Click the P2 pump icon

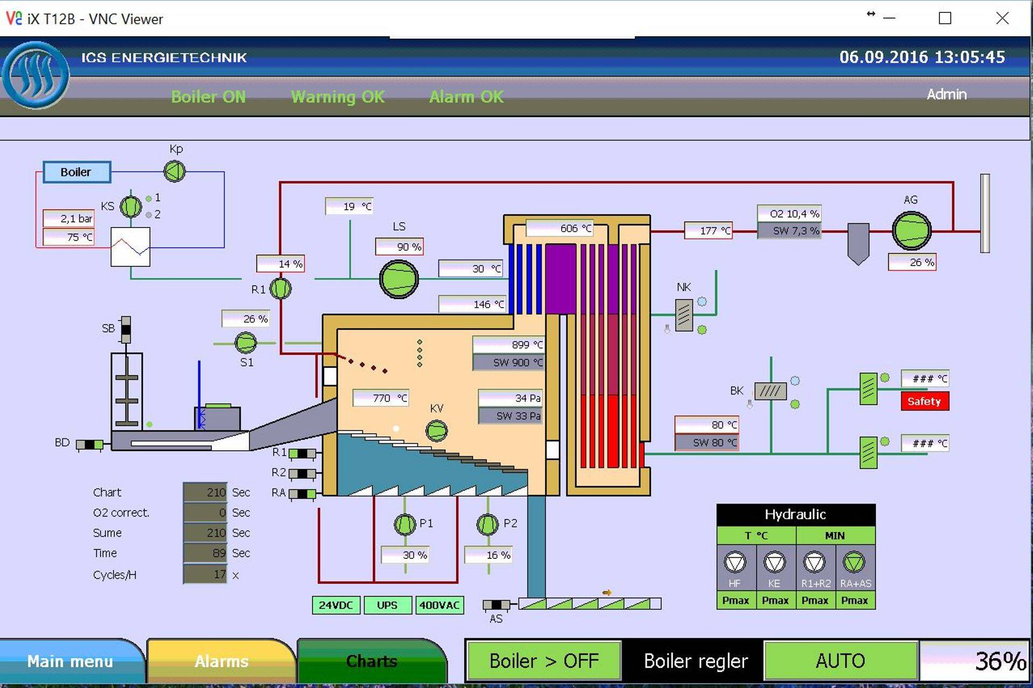487,524
